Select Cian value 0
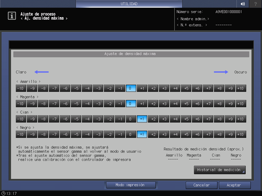262x196 pixels. pyautogui.click(x=131, y=119)
